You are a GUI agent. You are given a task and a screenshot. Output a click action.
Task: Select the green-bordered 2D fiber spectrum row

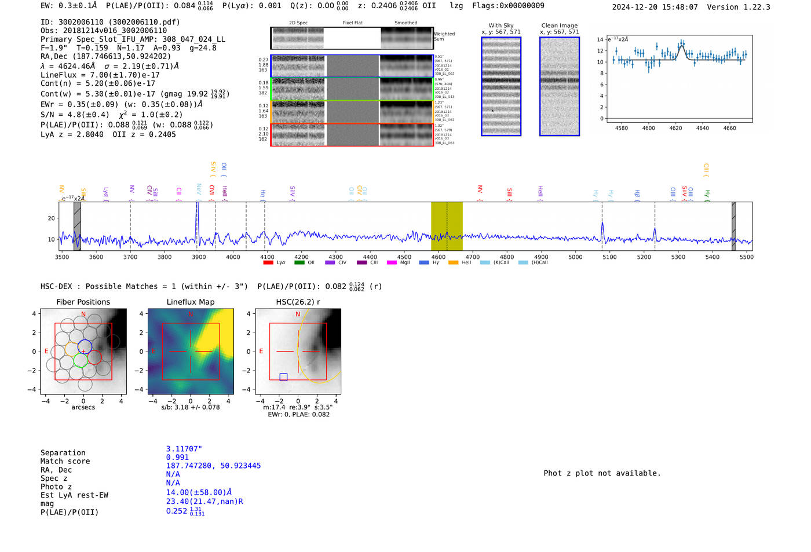tap(352, 89)
